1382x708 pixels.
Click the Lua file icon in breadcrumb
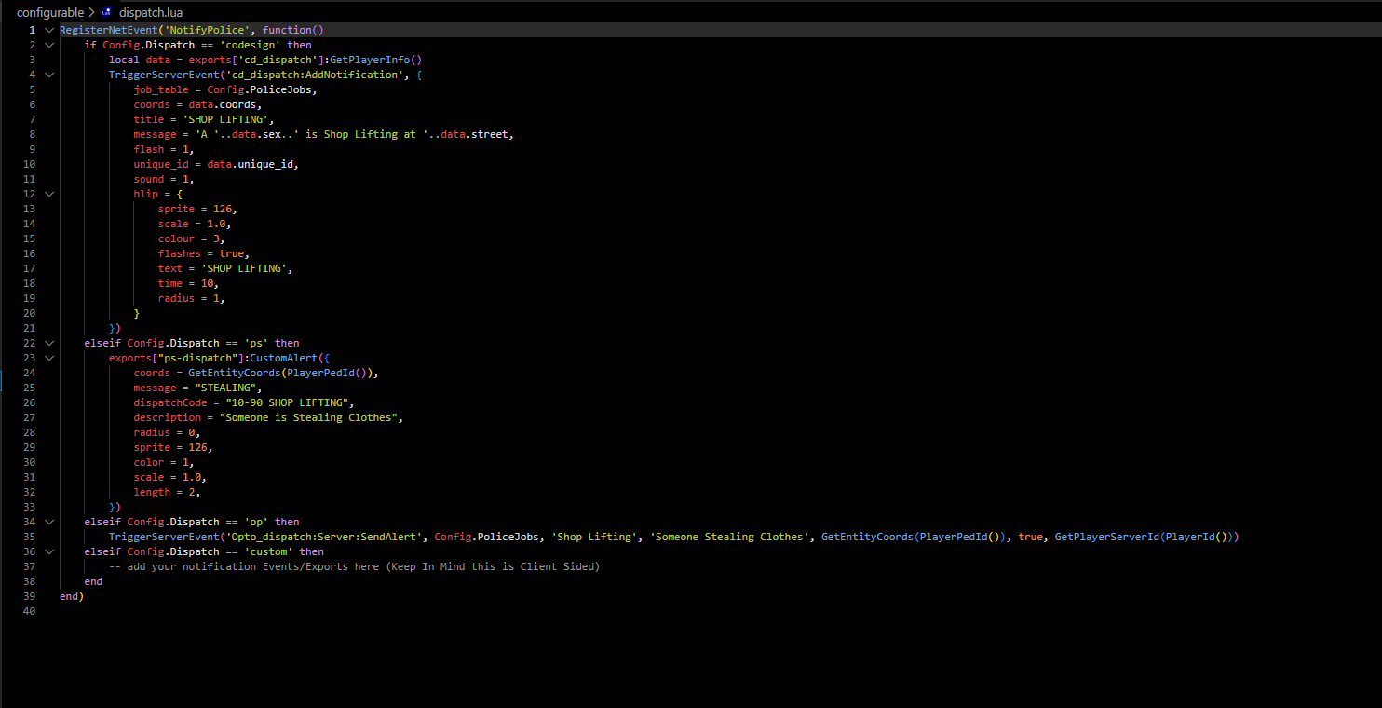click(x=106, y=13)
